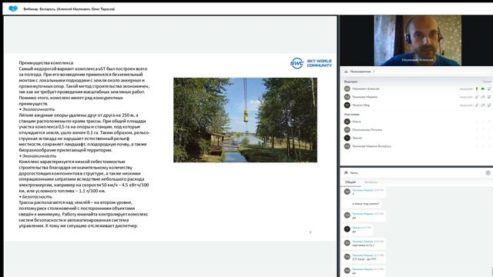Click the cable car photo on the slide
493x277 pixels.
(245, 120)
